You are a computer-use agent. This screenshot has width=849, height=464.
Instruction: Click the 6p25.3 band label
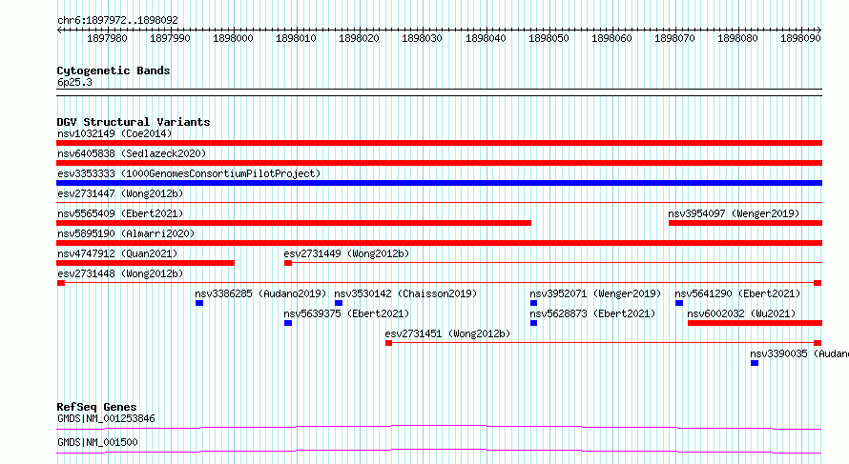74,82
